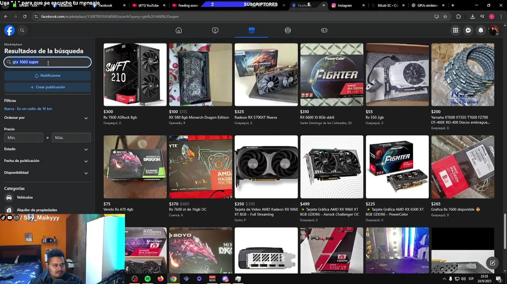Viewport: 507px width, 284px height.
Task: Go to the Home feed icon
Action: tap(179, 30)
